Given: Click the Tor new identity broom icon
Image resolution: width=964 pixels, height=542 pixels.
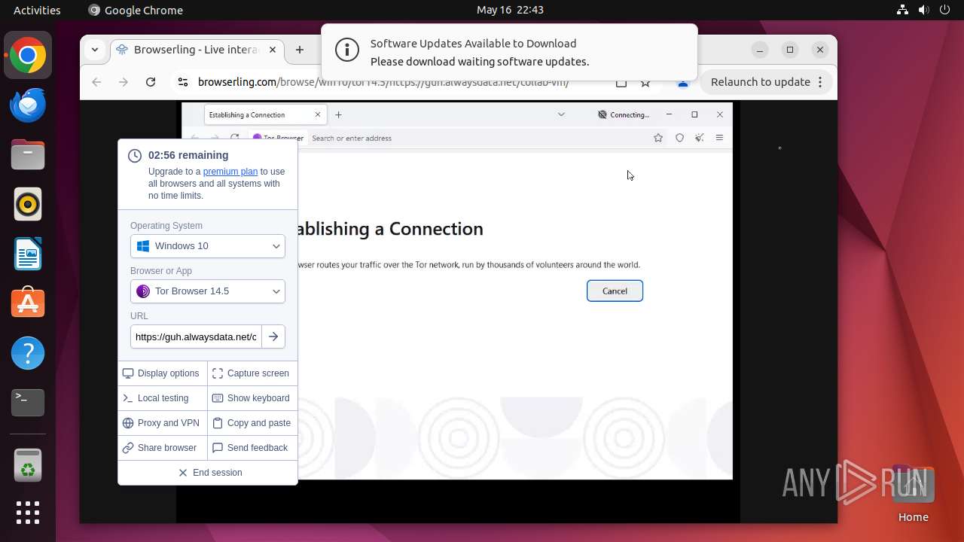Looking at the screenshot, I should 700,138.
